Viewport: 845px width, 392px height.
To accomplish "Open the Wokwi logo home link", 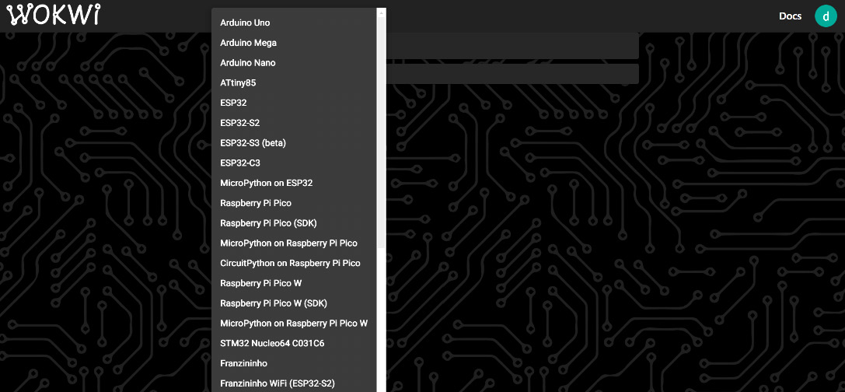I will 54,15.
